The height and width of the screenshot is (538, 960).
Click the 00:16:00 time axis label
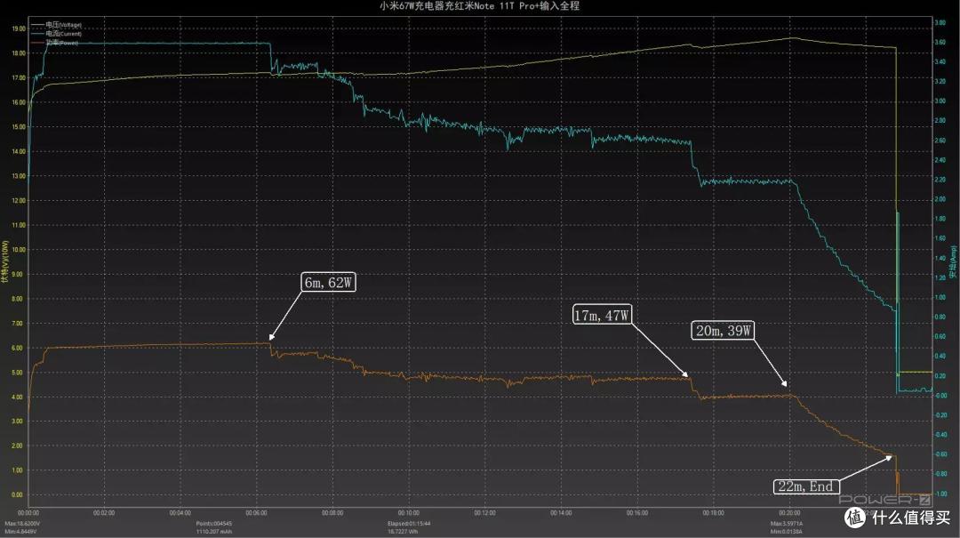(x=637, y=513)
